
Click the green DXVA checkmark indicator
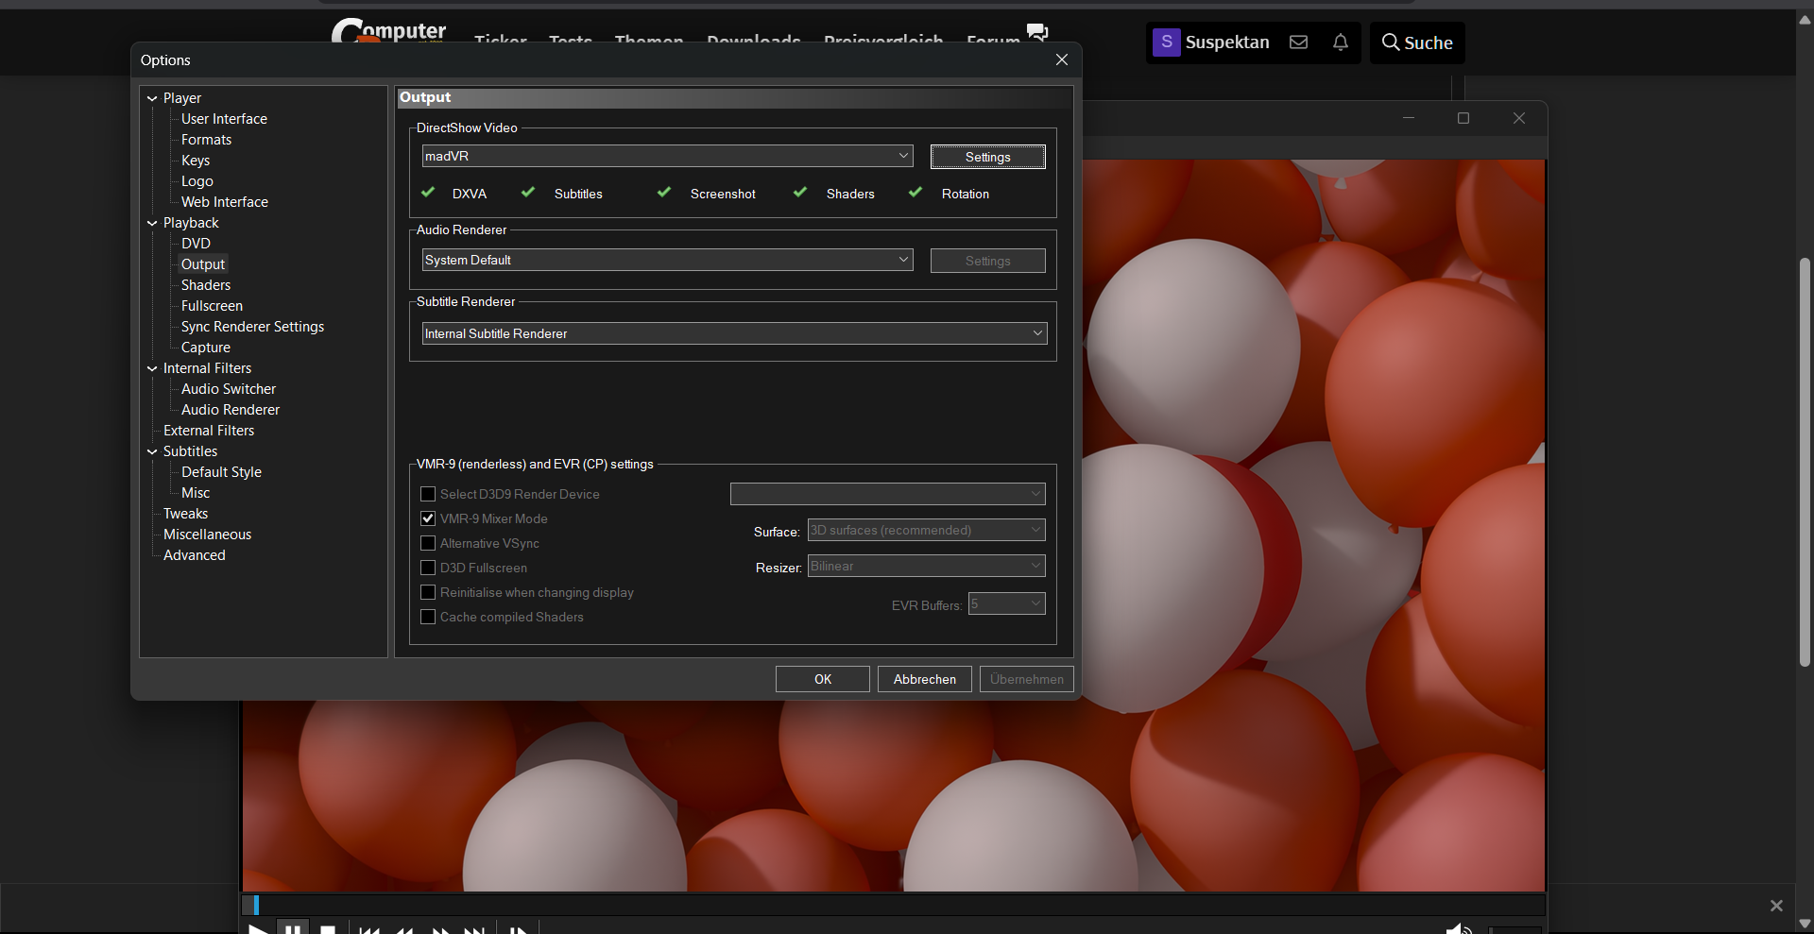(x=428, y=192)
